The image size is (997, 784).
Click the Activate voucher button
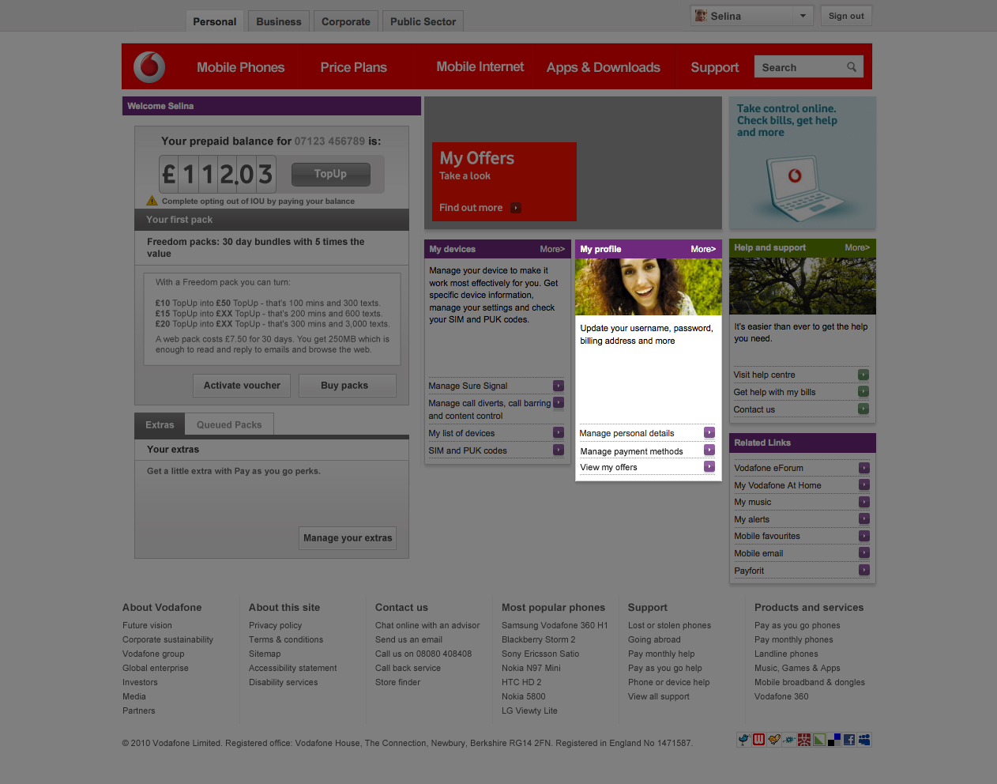coord(242,386)
